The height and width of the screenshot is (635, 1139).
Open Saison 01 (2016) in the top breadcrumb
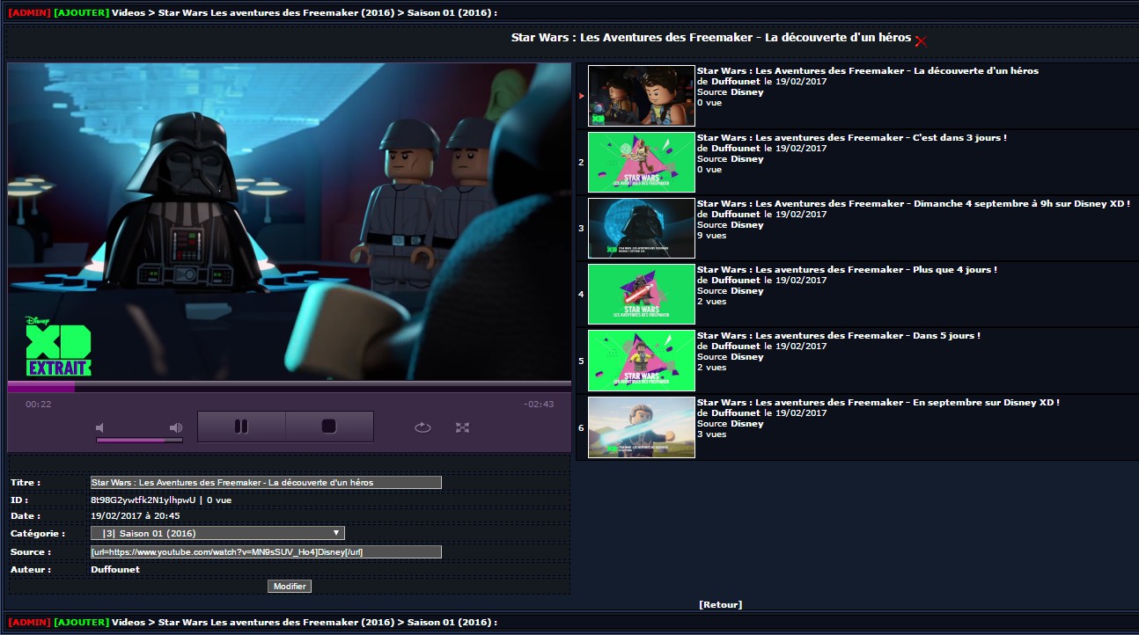[x=448, y=13]
